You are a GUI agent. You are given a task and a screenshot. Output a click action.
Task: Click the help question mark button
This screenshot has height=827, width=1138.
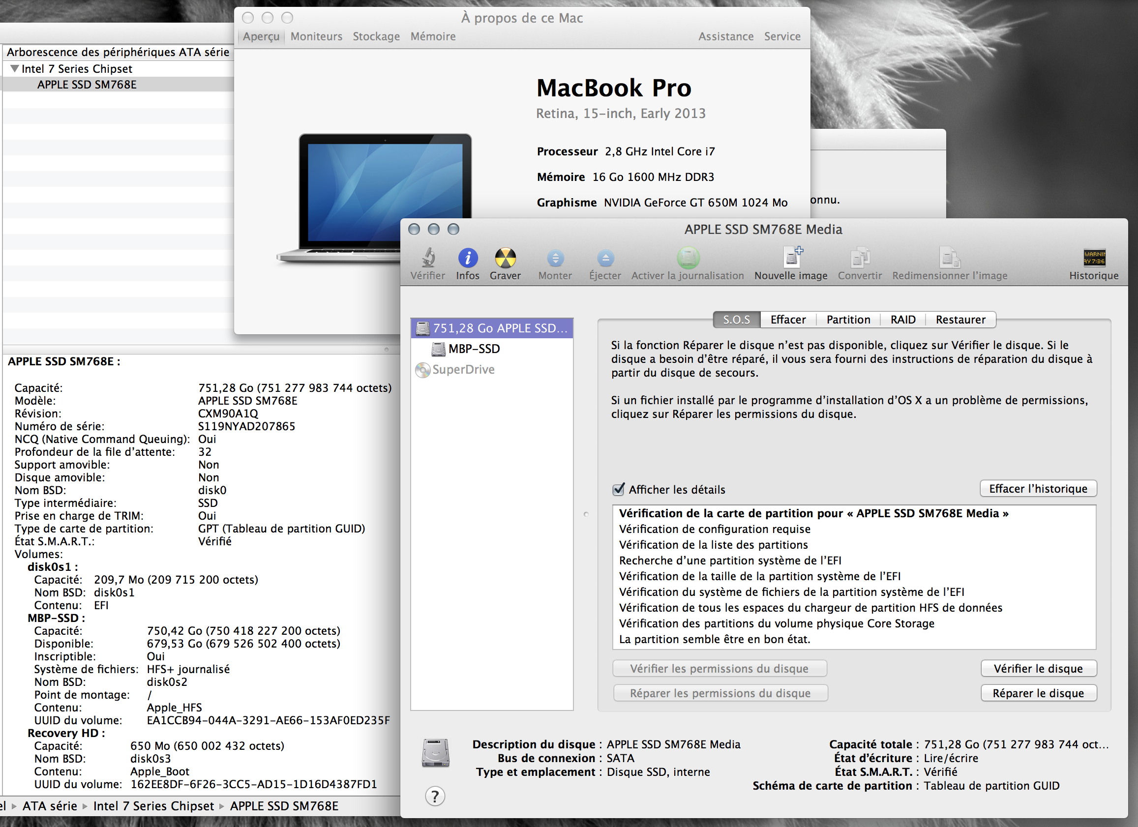pos(435,796)
